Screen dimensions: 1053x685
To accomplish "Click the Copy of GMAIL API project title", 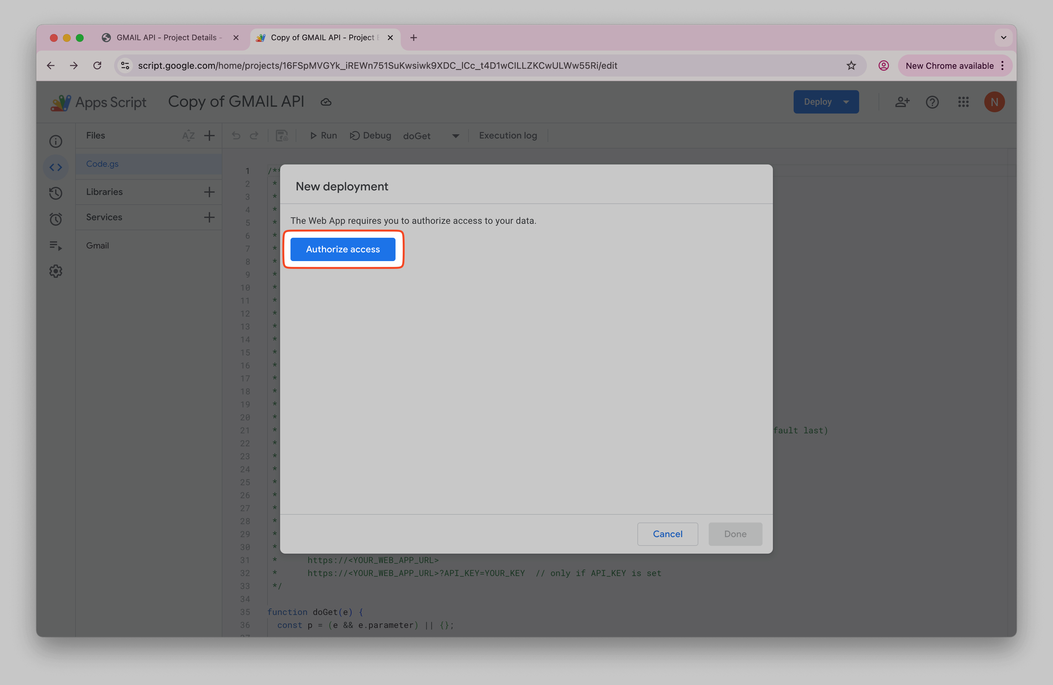I will click(236, 102).
